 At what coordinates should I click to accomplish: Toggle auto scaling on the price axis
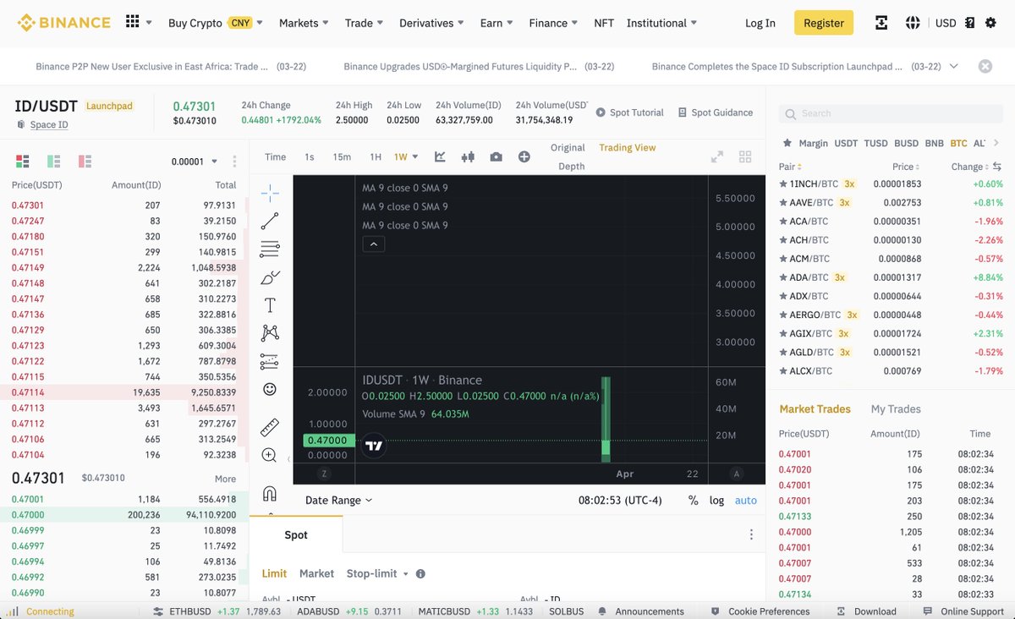pos(745,500)
